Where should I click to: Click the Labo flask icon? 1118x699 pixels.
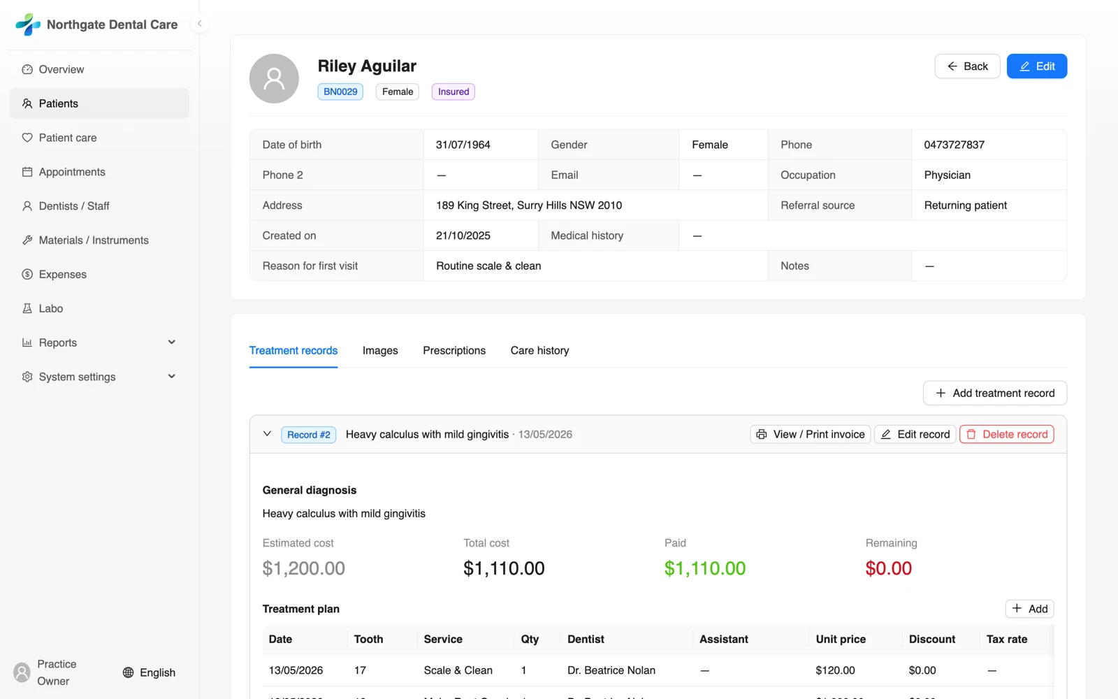pyautogui.click(x=27, y=308)
